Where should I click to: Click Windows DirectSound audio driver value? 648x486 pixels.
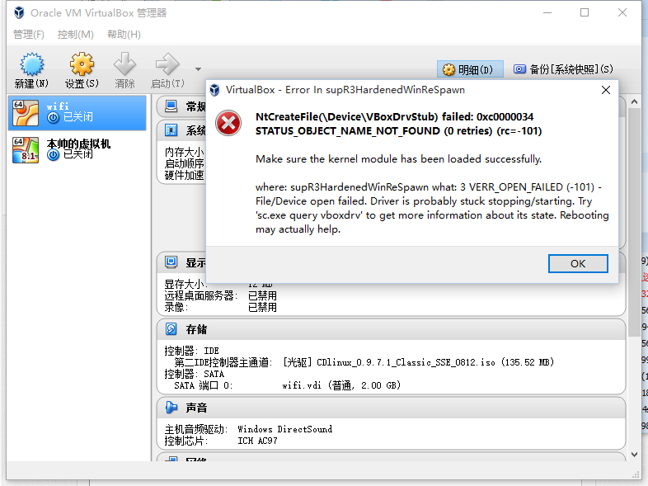tap(284, 429)
